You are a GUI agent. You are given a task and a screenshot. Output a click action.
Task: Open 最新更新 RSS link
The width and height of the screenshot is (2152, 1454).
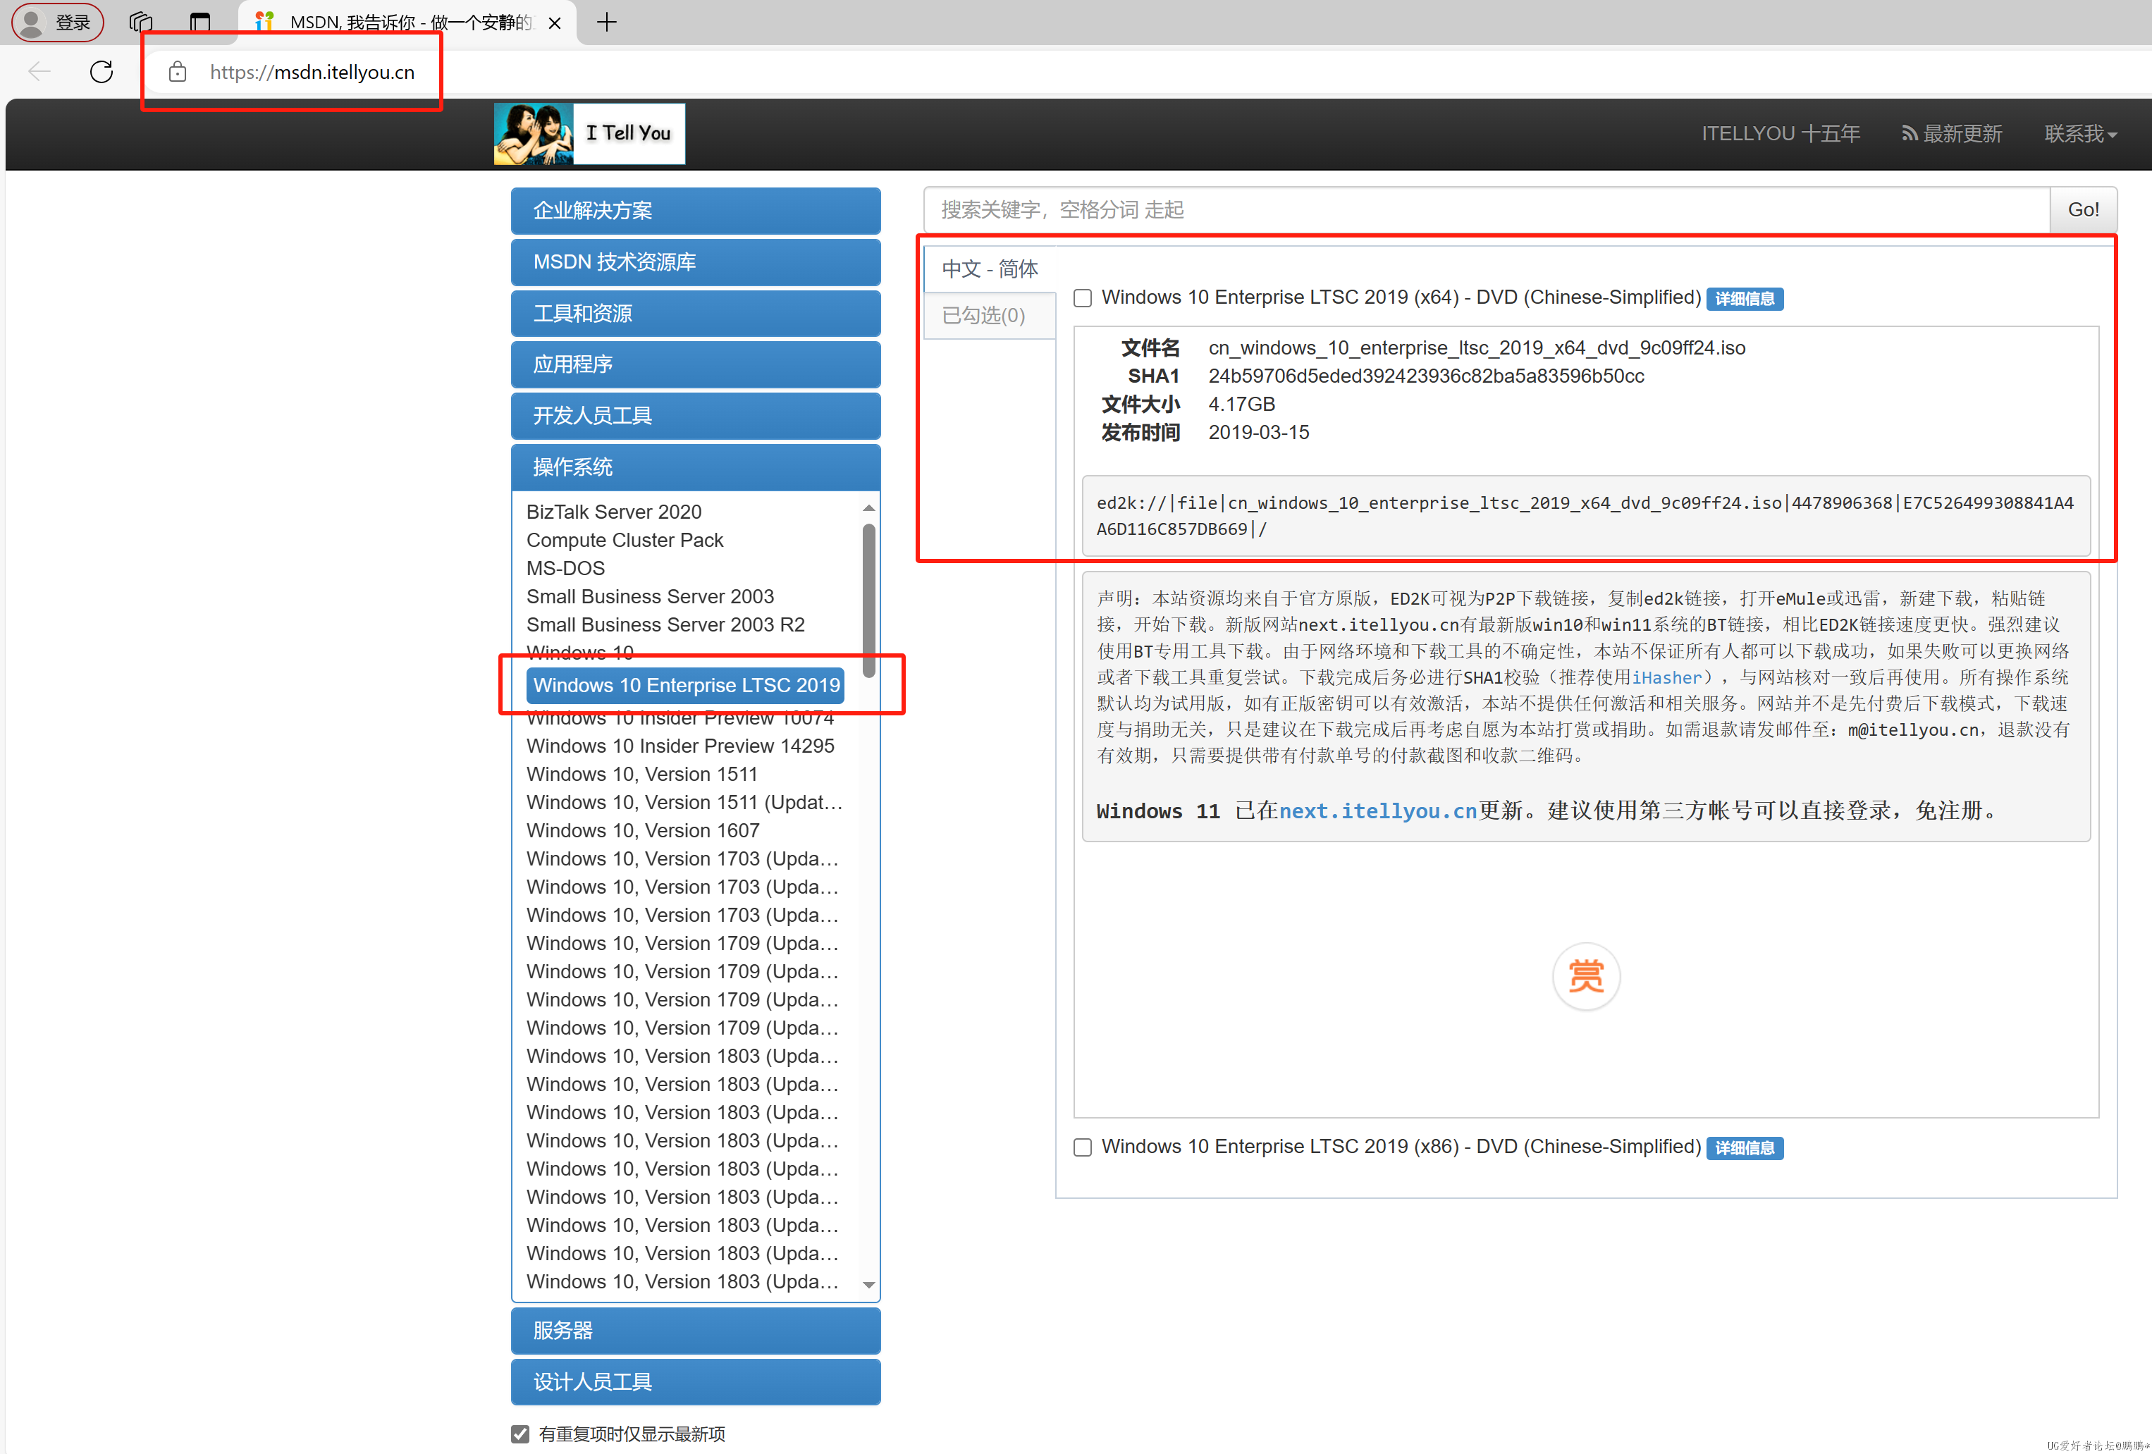1951,135
